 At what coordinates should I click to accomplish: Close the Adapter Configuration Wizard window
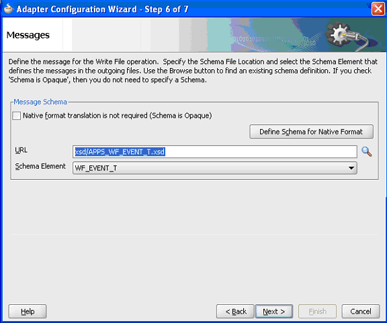coord(378,9)
